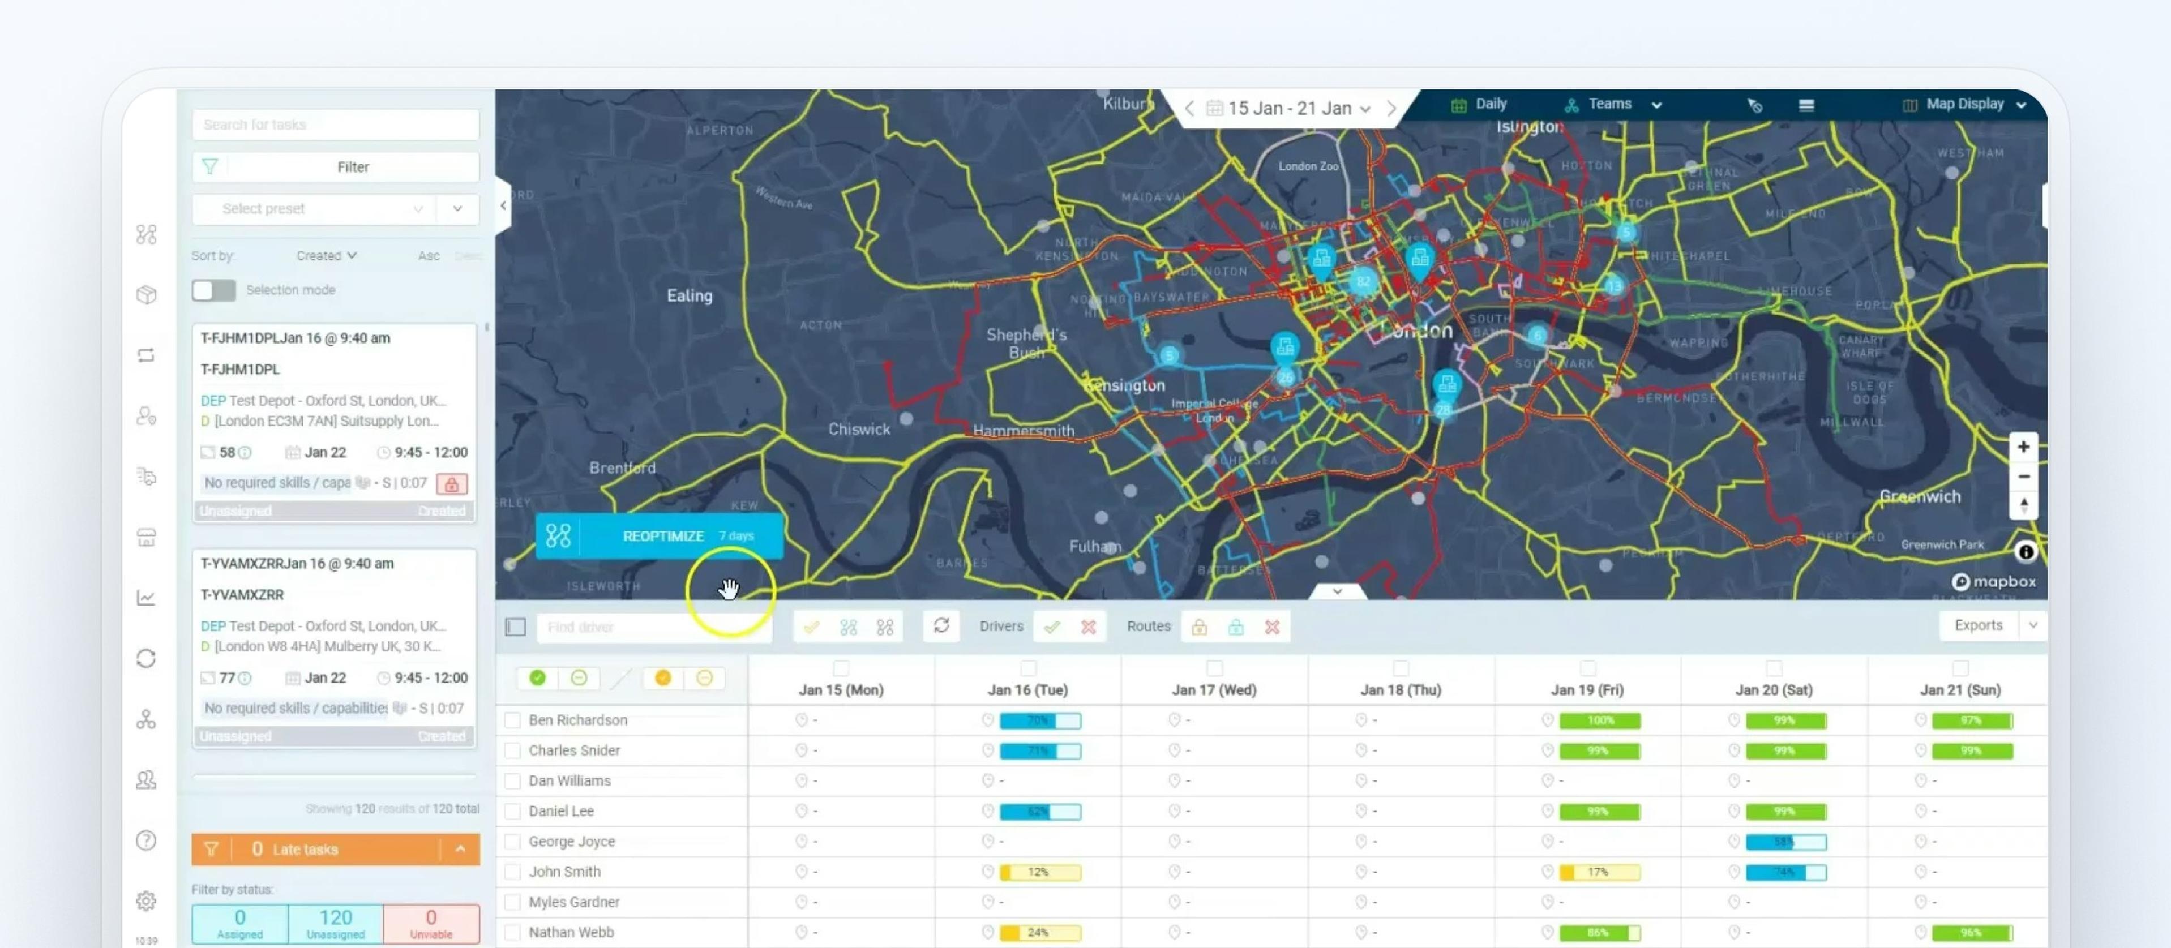
Task: Check the Jan 15 (Mon) column checkbox
Action: point(841,668)
